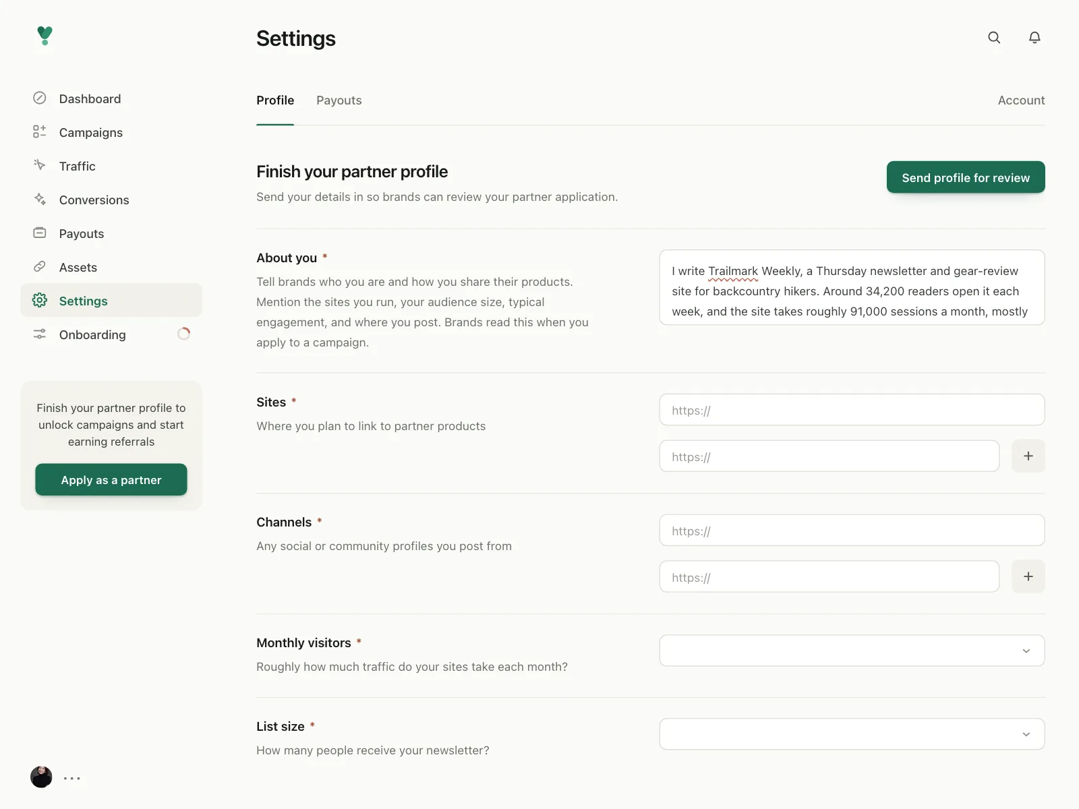Image resolution: width=1079 pixels, height=809 pixels.
Task: Open the Account link
Action: (1021, 100)
